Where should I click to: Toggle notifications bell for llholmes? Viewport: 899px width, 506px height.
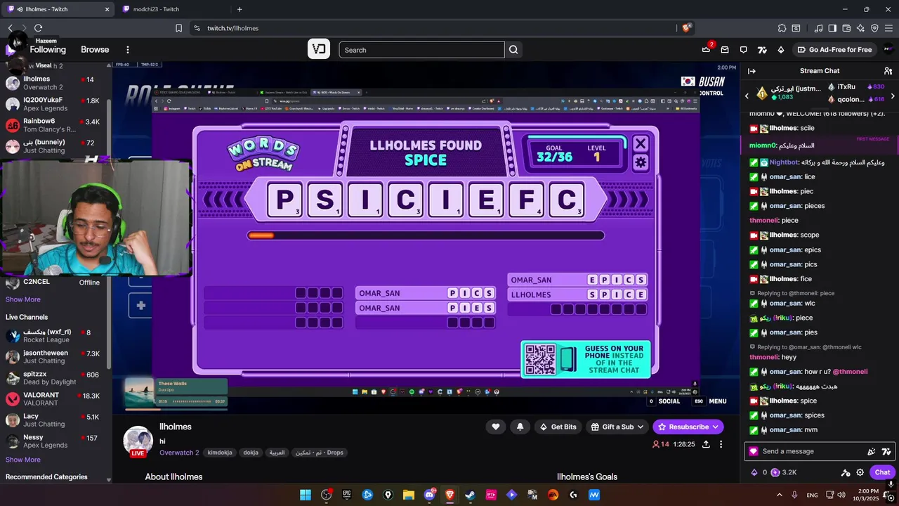pos(520,427)
